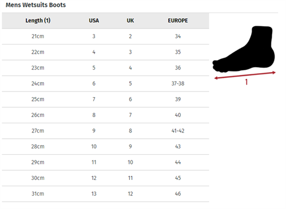The image size is (286, 209).
Task: Select the Length (1) column header
Action: 38,21
